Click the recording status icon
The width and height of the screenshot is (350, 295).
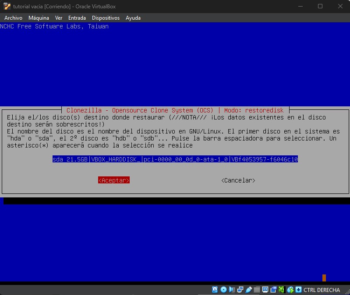click(x=273, y=290)
